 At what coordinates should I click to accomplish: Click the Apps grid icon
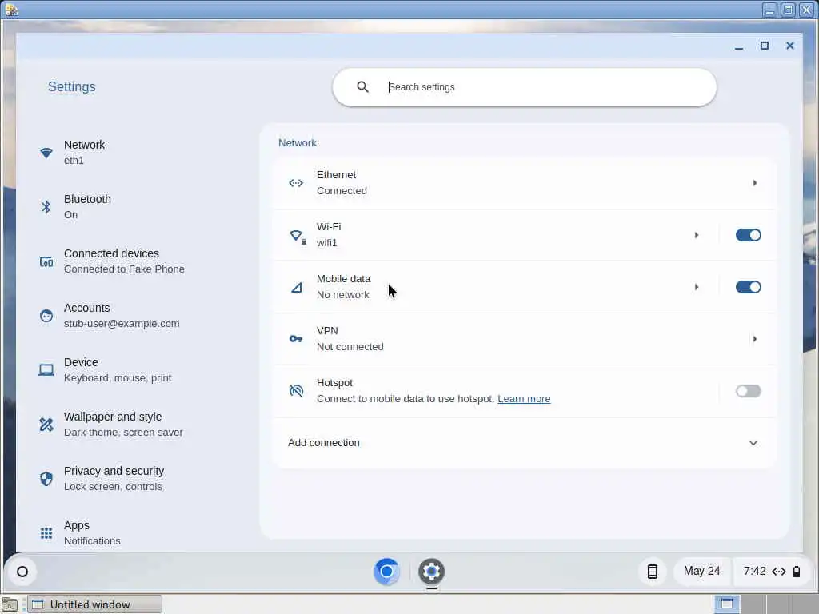tap(46, 533)
